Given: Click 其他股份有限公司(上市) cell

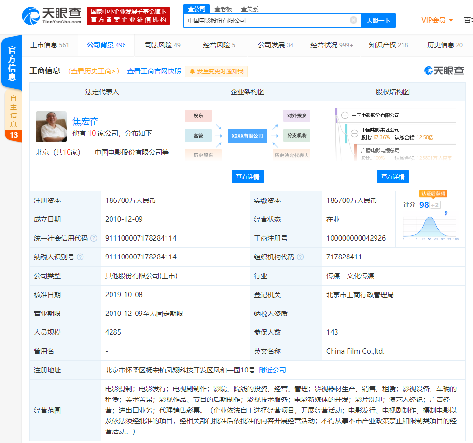Looking at the screenshot, I should [x=141, y=276].
